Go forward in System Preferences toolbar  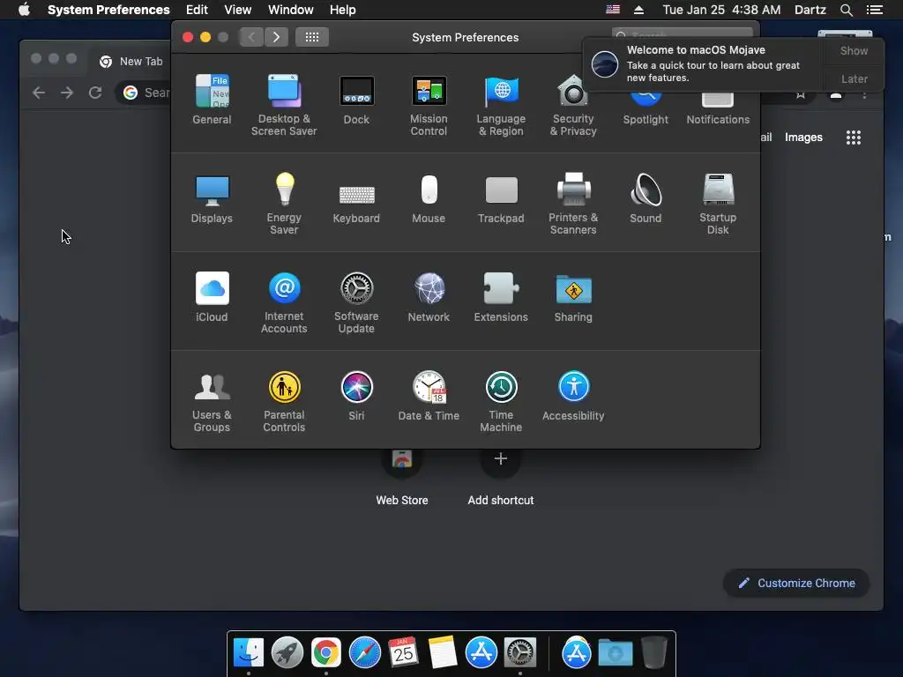[x=276, y=37]
